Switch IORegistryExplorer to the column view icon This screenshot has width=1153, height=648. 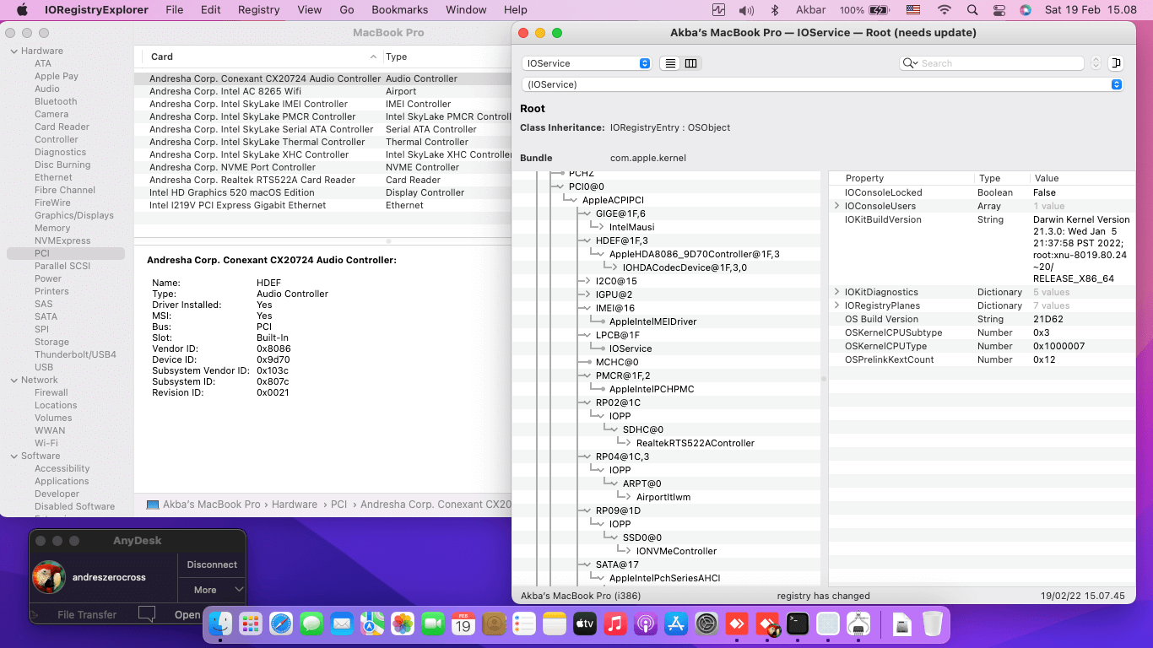pos(690,63)
